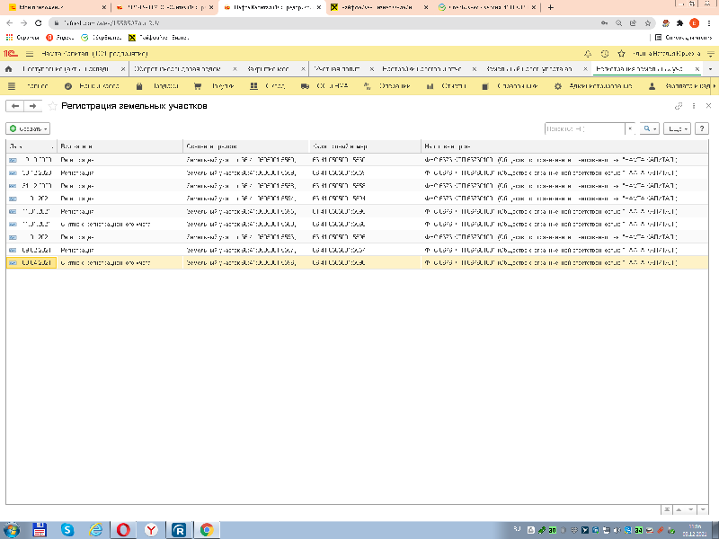Screen dimensions: 719x539
Task: Navigate forward with the form's right arrow
Action: point(32,106)
